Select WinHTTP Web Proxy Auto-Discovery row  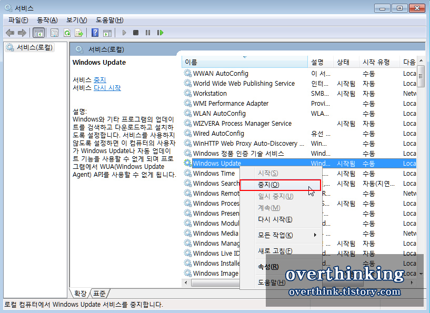[x=300, y=143]
